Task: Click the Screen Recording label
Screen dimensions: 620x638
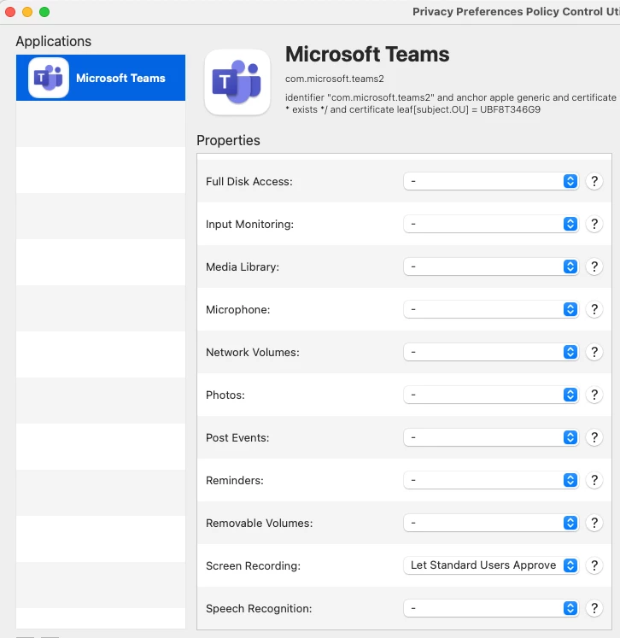Action: point(253,565)
